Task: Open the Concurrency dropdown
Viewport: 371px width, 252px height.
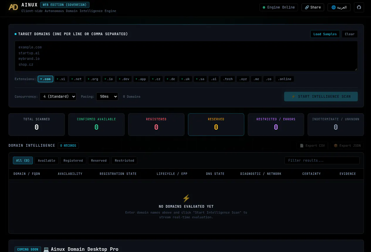Action: pos(58,97)
